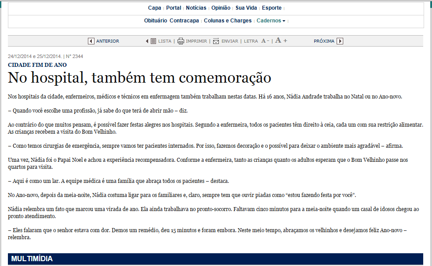Open the Notícias section
Screen dimensions: 432x266
tap(196, 8)
